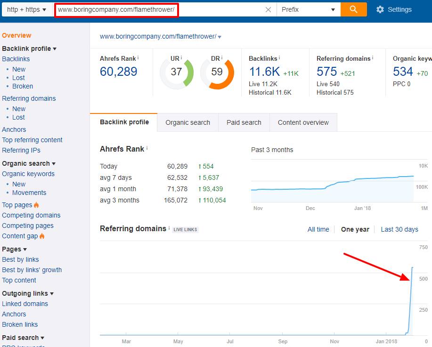
Task: Click the orange search magnifier button
Action: click(353, 9)
